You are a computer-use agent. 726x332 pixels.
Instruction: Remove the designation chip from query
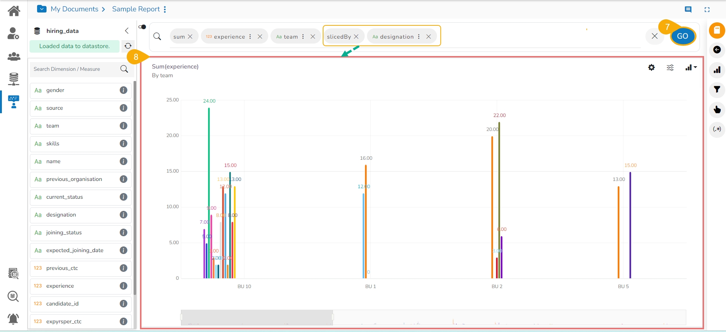[429, 37]
